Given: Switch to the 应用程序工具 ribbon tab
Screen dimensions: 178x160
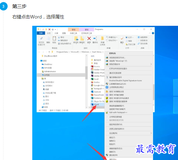Looking at the screenshot, I should [86, 33].
